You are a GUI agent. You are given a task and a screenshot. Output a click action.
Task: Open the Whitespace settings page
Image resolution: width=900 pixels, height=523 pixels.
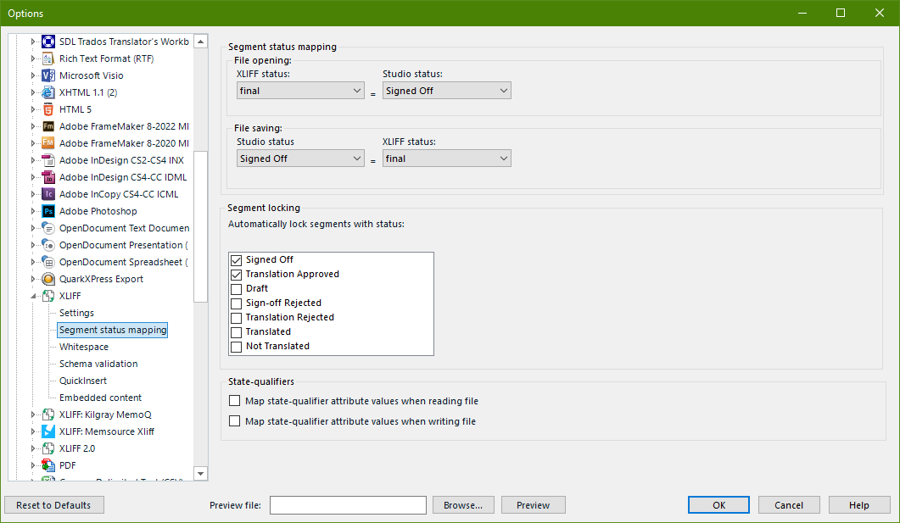pos(84,347)
